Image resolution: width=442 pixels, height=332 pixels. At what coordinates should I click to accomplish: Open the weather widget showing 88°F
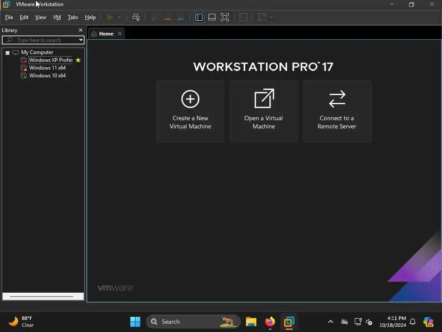click(x=21, y=322)
